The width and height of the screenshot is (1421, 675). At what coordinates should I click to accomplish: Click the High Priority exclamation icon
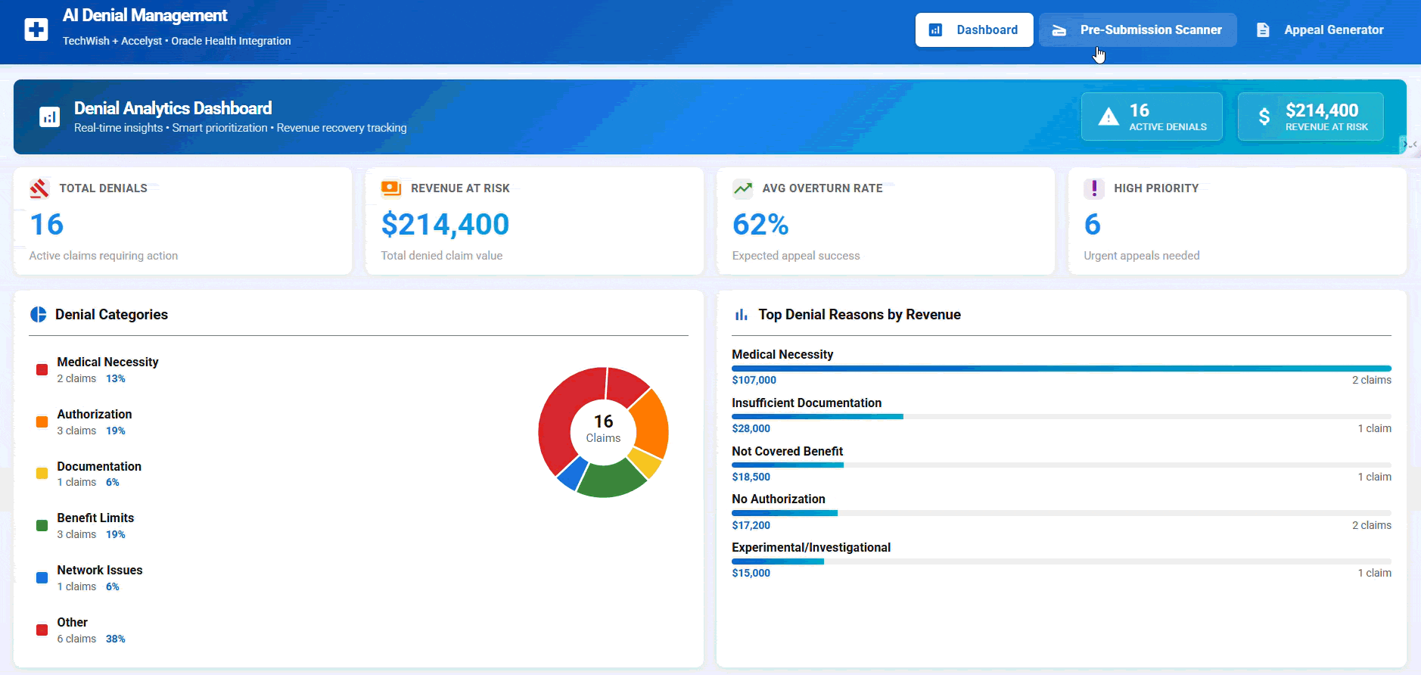[x=1094, y=188]
